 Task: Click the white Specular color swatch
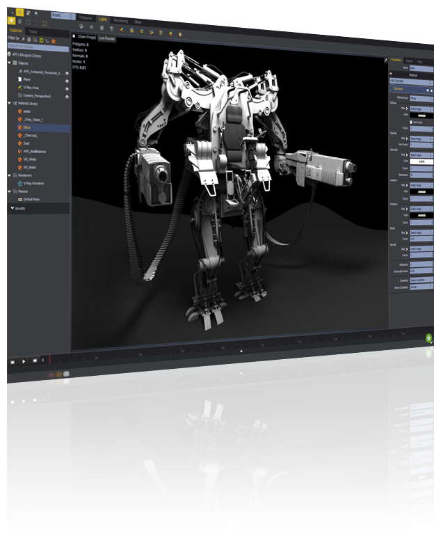click(421, 161)
